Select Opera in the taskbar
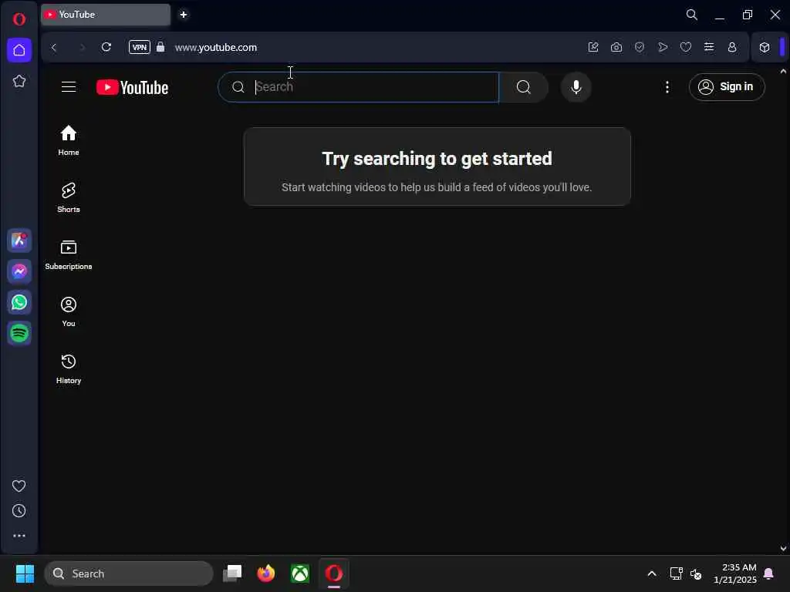Screen dimensions: 790x592 point(333,573)
